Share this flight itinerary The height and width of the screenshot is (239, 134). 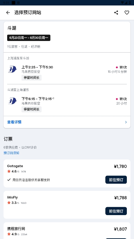(x=116, y=13)
